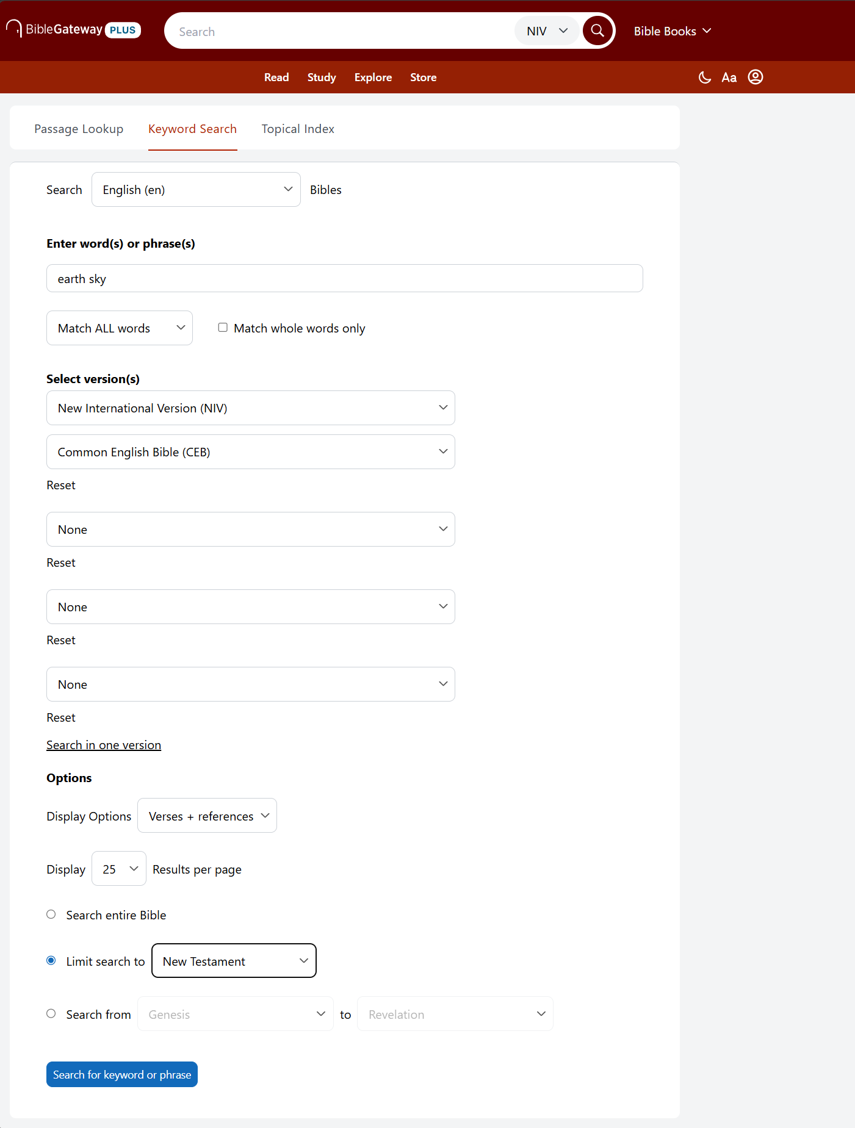The image size is (855, 1128).
Task: Select the Search entire Bible radio
Action: [x=51, y=914]
